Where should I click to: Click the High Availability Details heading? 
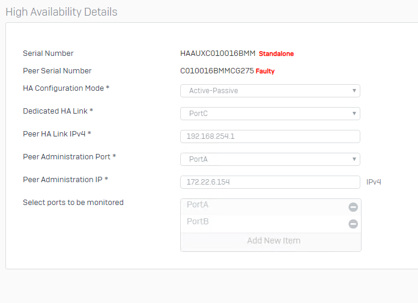click(x=62, y=12)
